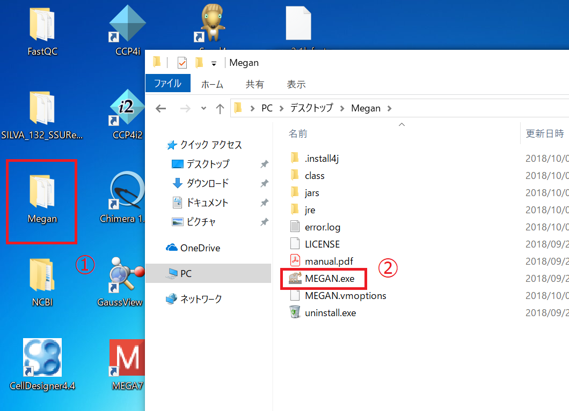Select the error.log file
The height and width of the screenshot is (411, 569).
tap(315, 227)
